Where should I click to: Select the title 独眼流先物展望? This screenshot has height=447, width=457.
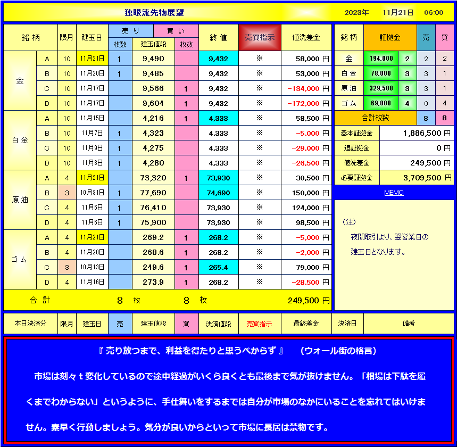tap(154, 13)
